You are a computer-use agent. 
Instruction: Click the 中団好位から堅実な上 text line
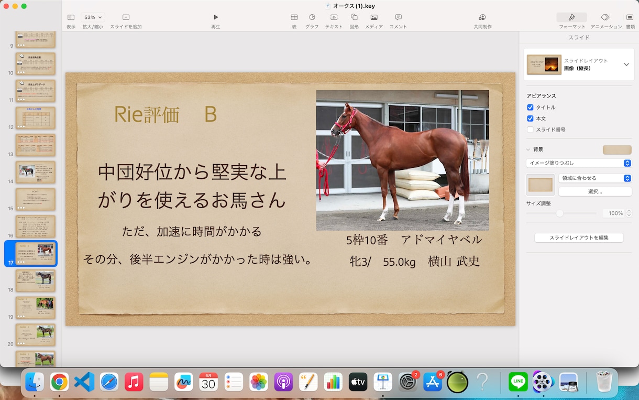pos(192,172)
